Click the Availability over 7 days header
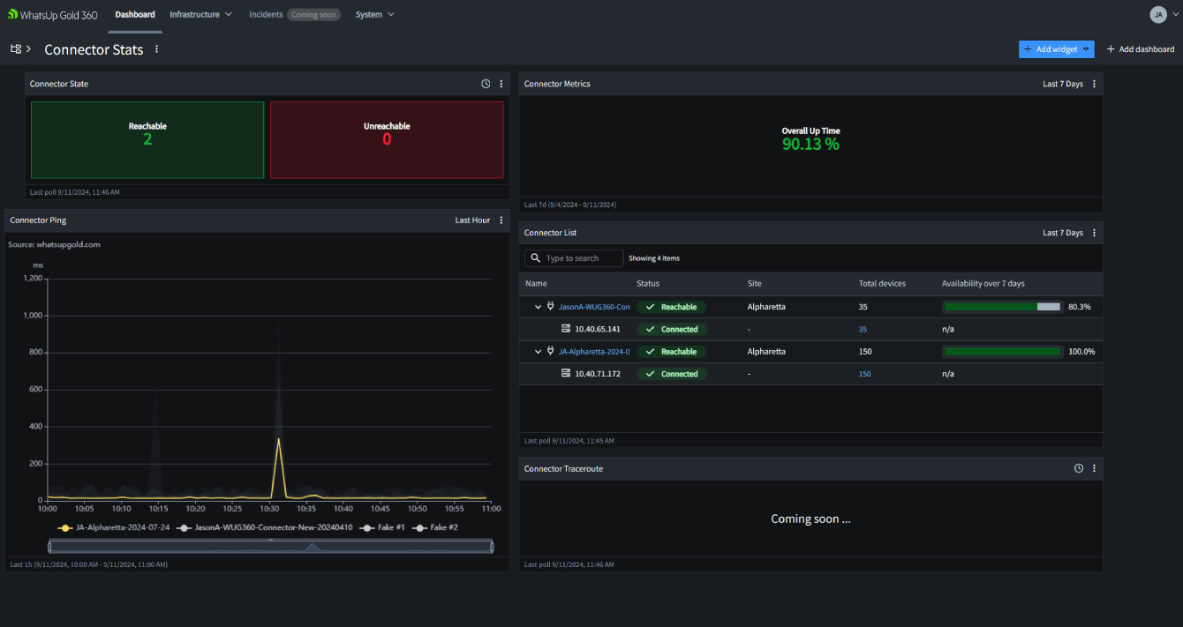Image resolution: width=1183 pixels, height=627 pixels. tap(983, 284)
